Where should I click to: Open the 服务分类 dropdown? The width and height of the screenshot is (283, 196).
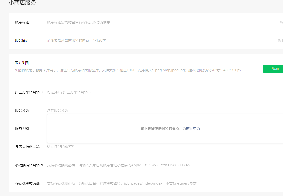click(165, 110)
